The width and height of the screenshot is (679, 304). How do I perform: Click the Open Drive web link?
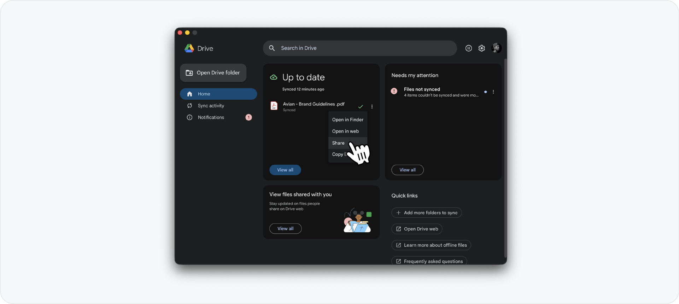(x=417, y=229)
